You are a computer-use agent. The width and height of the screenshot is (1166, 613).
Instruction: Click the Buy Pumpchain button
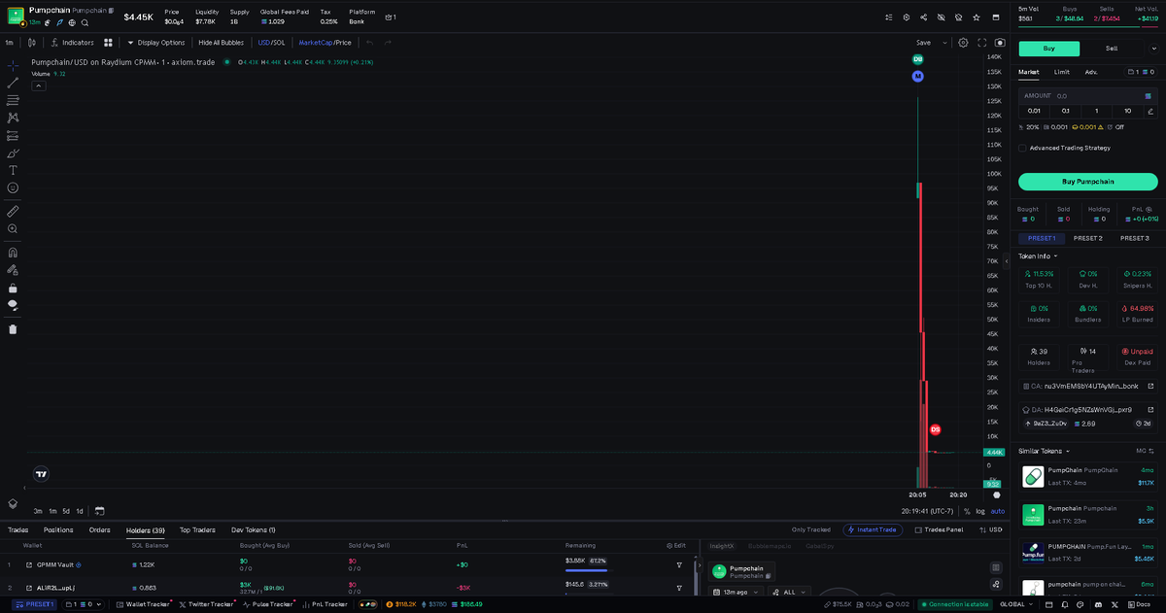1088,182
